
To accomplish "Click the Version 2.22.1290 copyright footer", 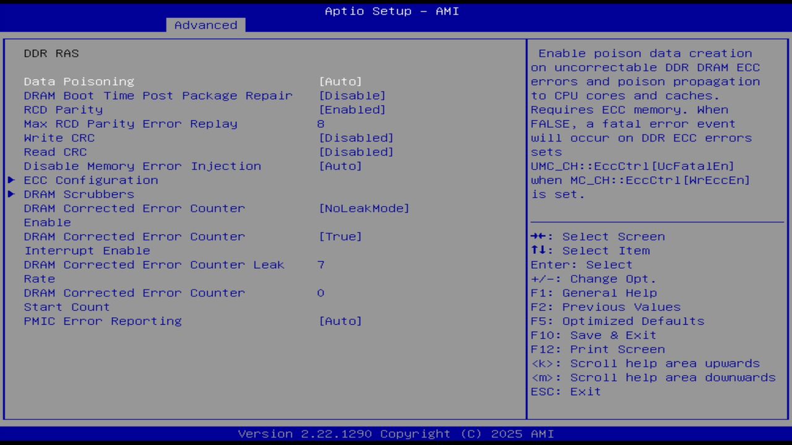I will coord(396,434).
